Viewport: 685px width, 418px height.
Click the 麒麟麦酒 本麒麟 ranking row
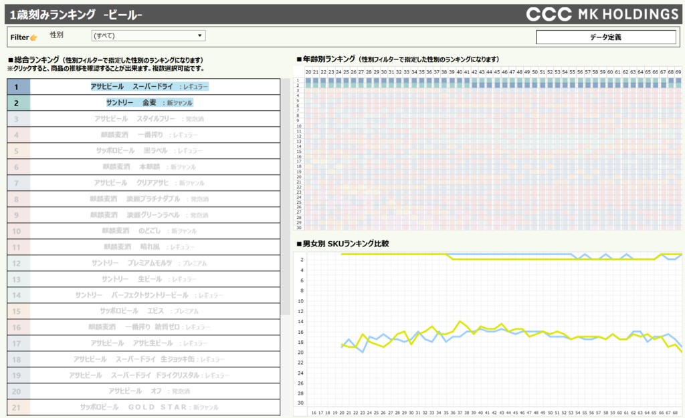(144, 167)
